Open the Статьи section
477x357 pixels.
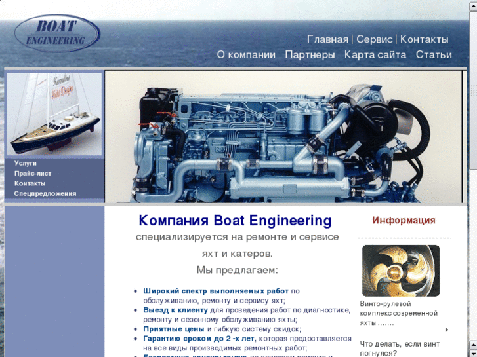pyautogui.click(x=434, y=54)
